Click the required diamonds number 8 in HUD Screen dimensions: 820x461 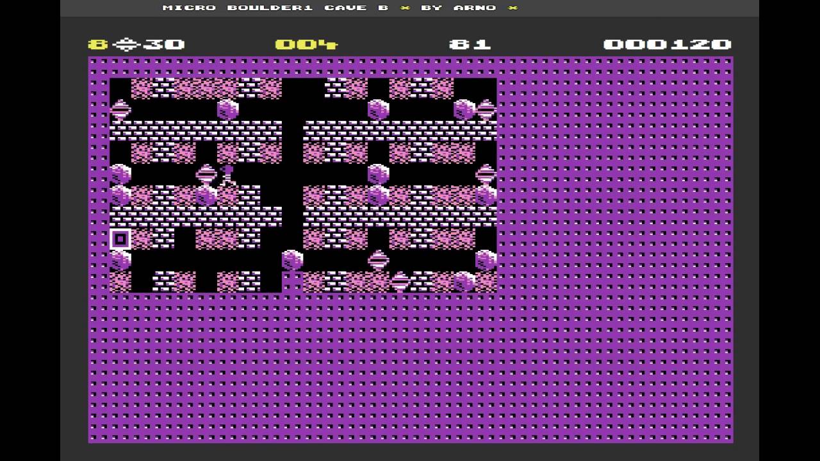98,44
